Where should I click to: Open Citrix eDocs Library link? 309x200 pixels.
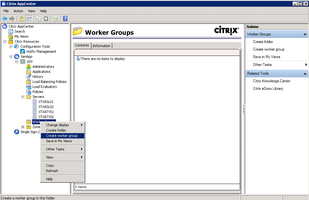coord(268,89)
